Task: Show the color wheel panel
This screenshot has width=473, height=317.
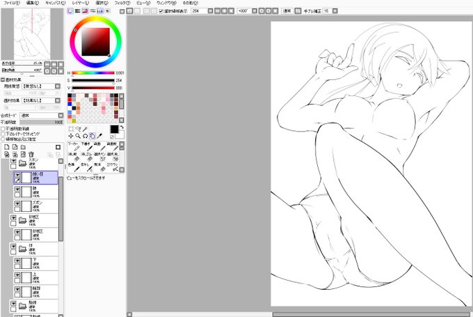Action: (70, 11)
